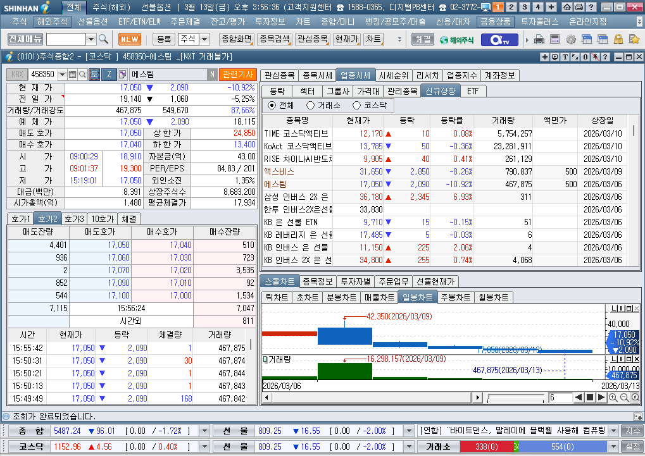Image resolution: width=645 pixels, height=456 pixels.
Task: Open 코스닥 index ticker dropdown
Action: tap(204, 447)
